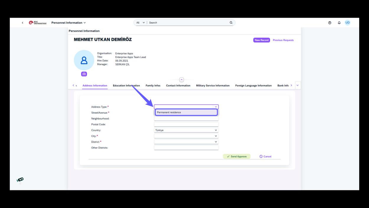The height and width of the screenshot is (208, 369).
Task: Open the Personnel Information header menu
Action: coord(69,23)
